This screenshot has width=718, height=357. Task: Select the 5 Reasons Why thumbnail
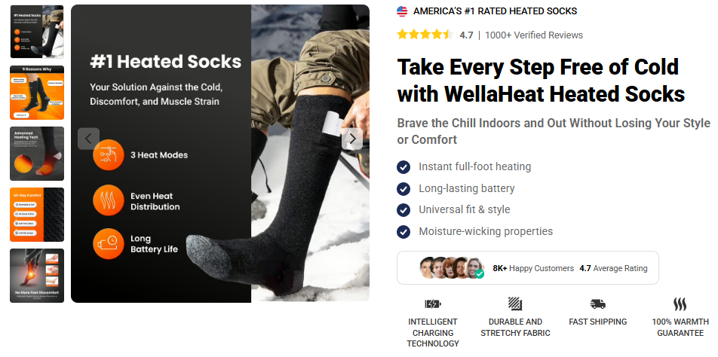click(x=37, y=93)
